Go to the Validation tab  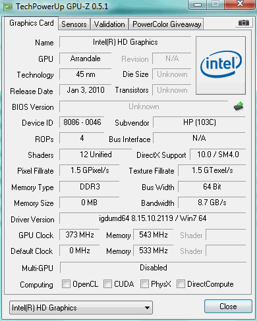click(x=109, y=24)
